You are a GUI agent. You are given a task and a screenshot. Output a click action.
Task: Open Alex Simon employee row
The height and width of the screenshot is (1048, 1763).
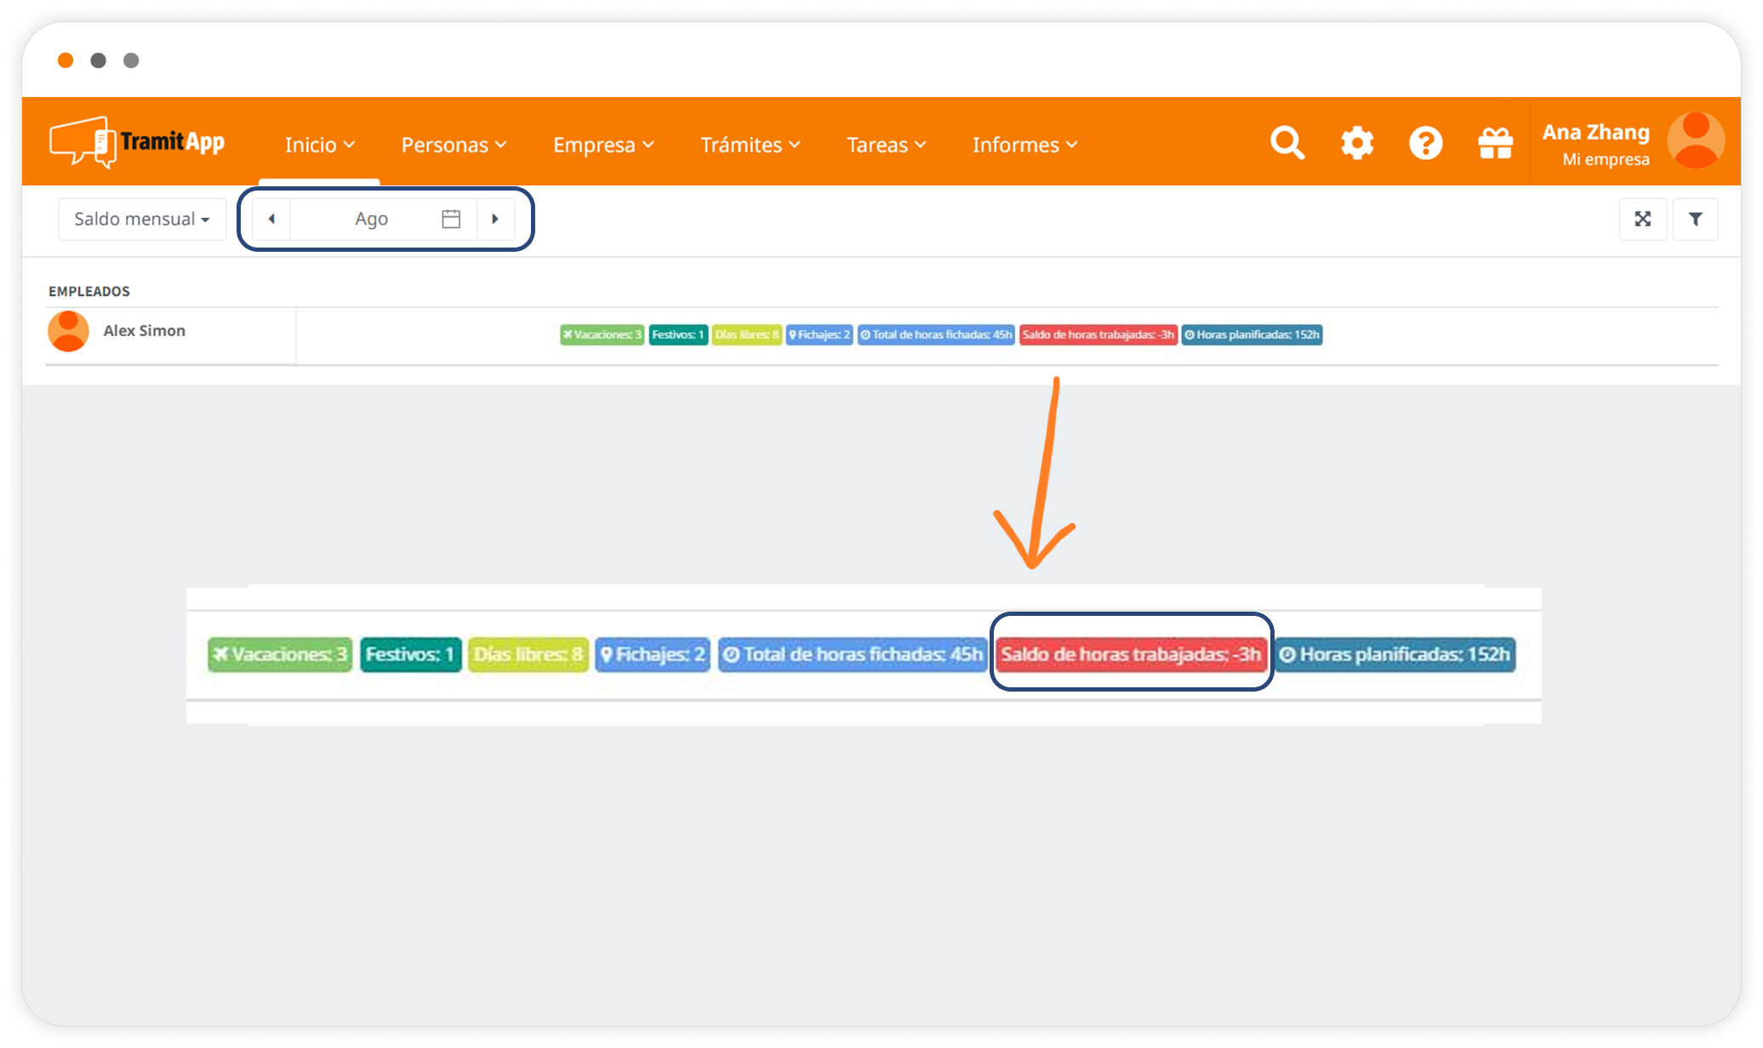[x=144, y=331]
